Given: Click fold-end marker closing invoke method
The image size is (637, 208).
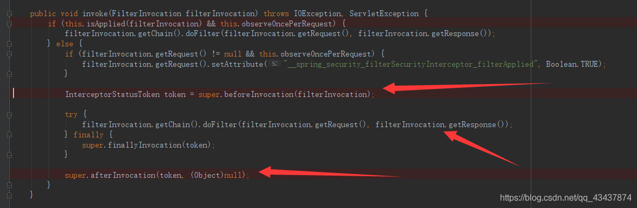Looking at the screenshot, I should [9, 195].
